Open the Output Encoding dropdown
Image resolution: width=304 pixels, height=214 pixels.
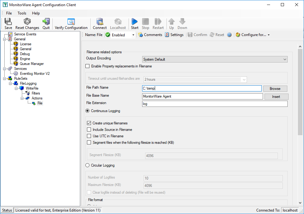215,59
